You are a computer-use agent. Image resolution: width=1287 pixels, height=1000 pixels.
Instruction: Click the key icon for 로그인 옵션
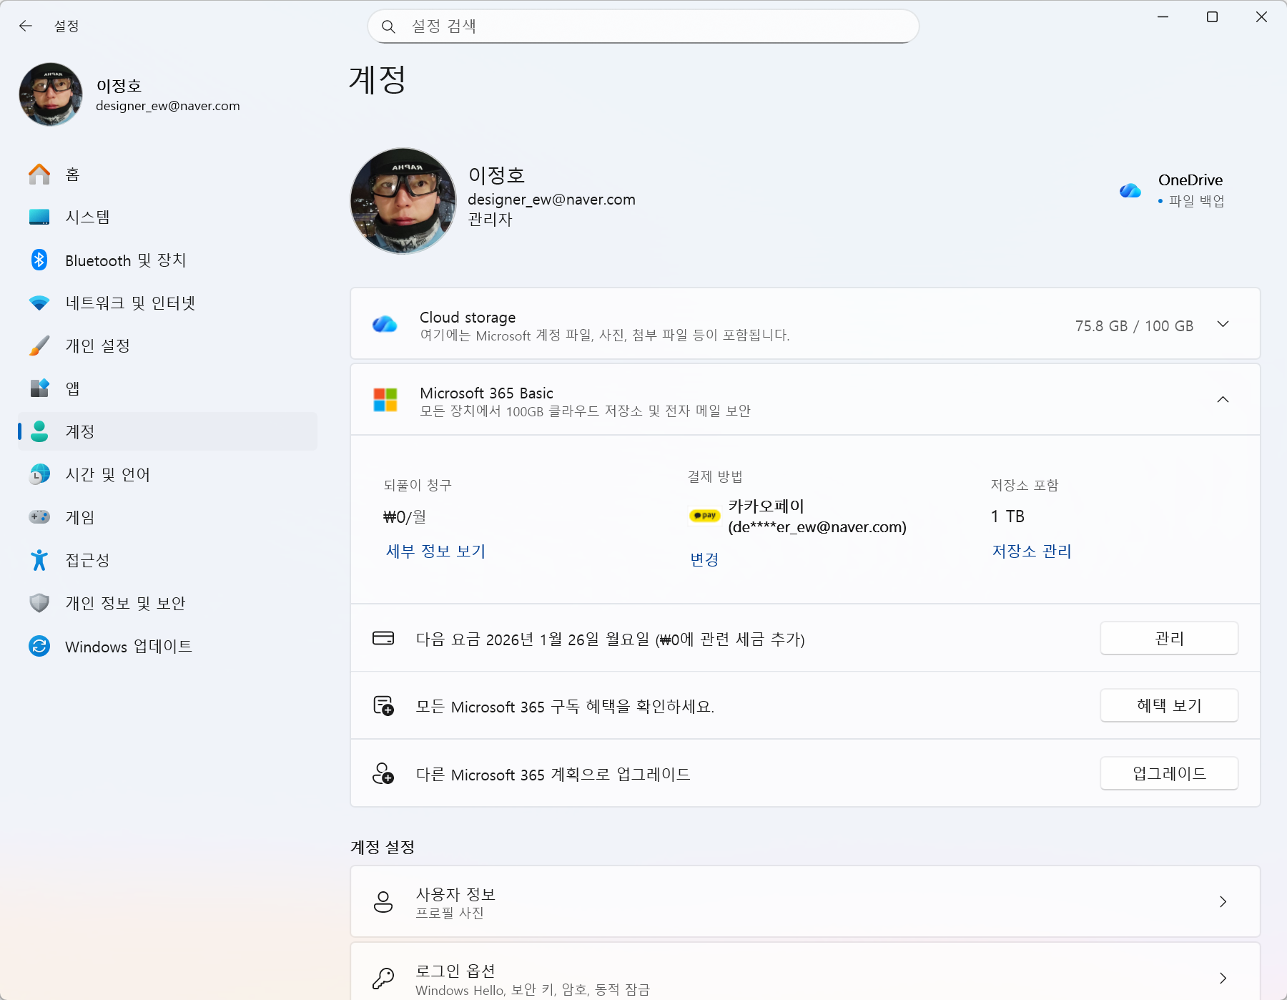(383, 978)
